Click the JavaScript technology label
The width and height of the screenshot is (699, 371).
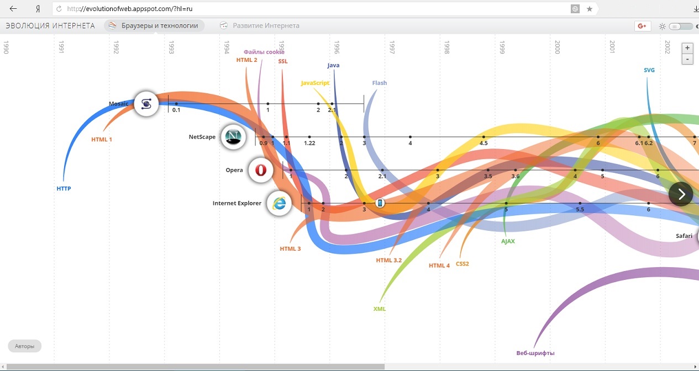click(x=315, y=83)
